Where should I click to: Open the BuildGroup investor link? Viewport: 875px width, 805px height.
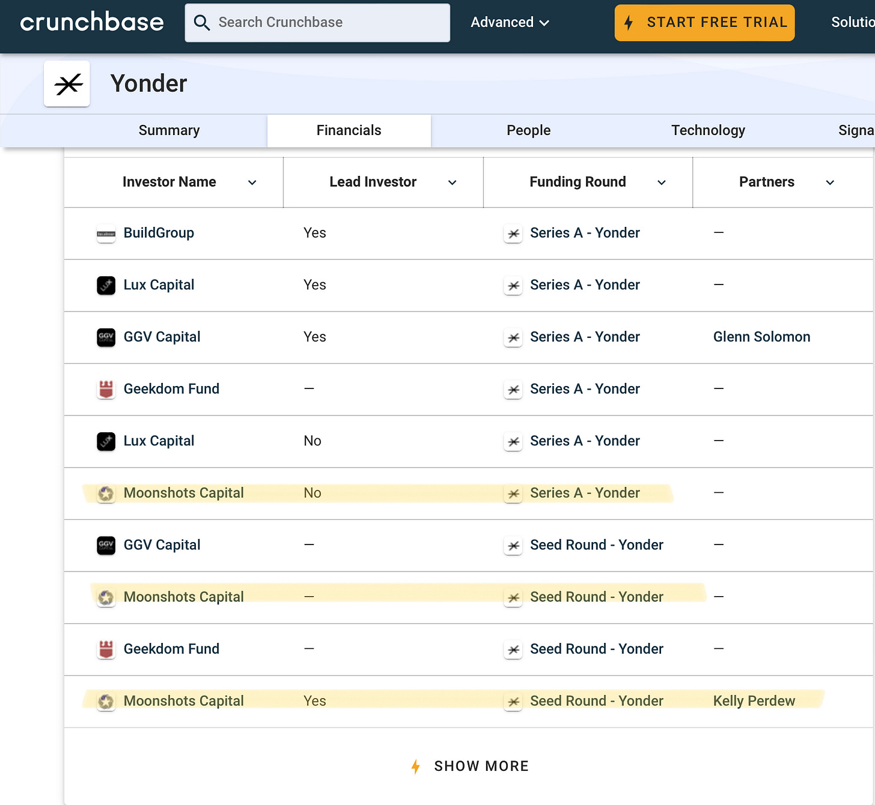click(159, 233)
